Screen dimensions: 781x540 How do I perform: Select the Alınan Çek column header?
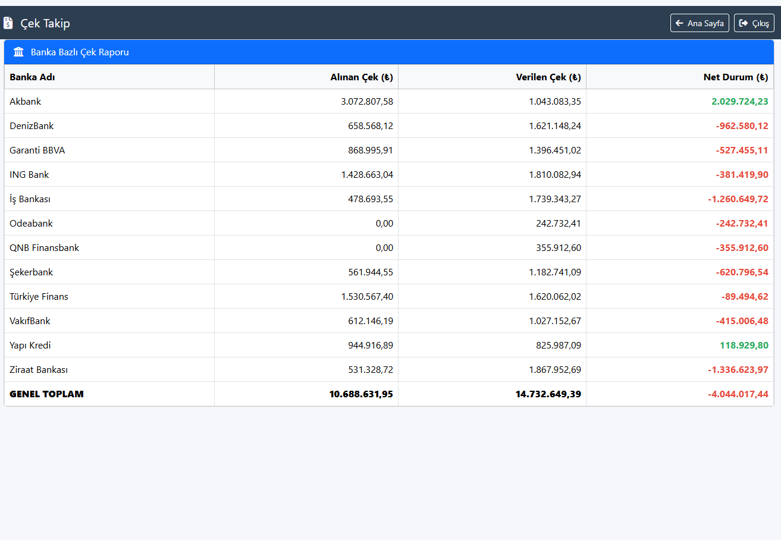(362, 77)
